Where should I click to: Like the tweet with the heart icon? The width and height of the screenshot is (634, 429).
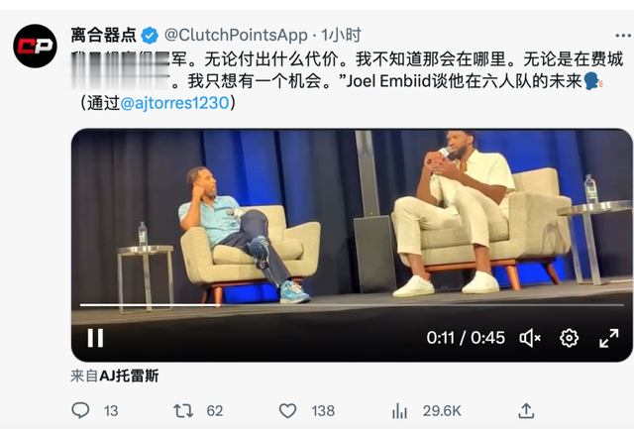click(x=288, y=411)
